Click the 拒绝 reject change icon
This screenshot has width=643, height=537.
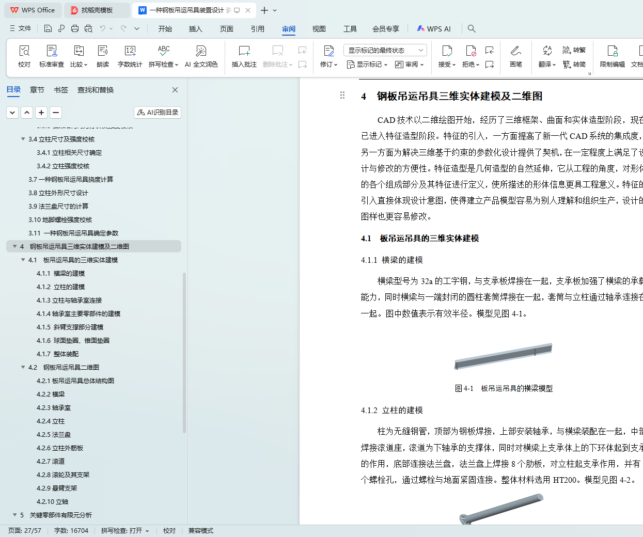471,51
